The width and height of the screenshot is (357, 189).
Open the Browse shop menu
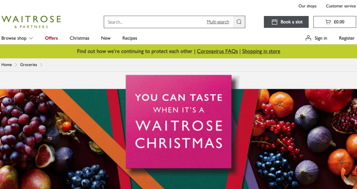[x=17, y=38]
